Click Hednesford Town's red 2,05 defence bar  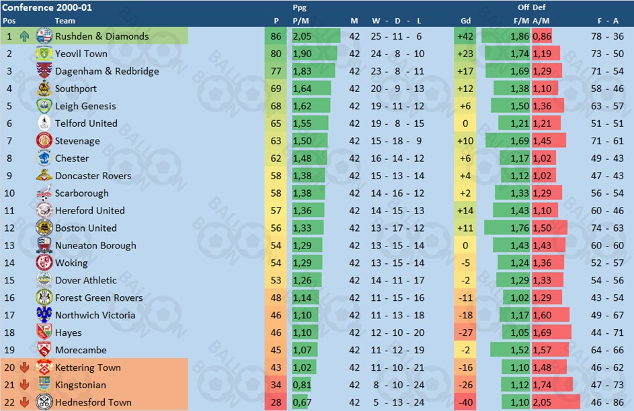(x=556, y=402)
